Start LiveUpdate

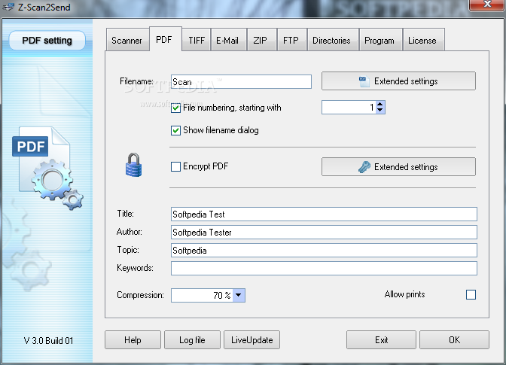click(251, 340)
